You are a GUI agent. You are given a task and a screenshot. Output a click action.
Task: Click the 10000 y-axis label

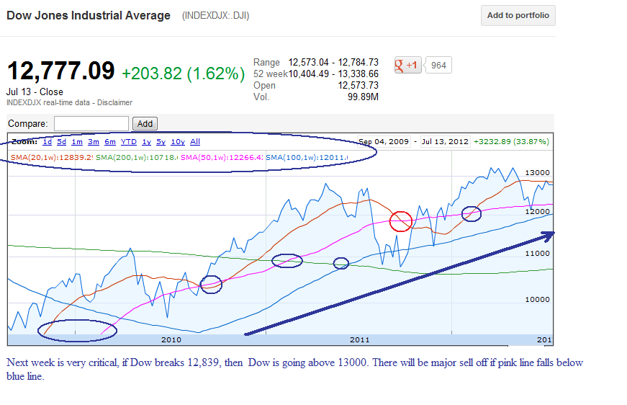coord(538,299)
